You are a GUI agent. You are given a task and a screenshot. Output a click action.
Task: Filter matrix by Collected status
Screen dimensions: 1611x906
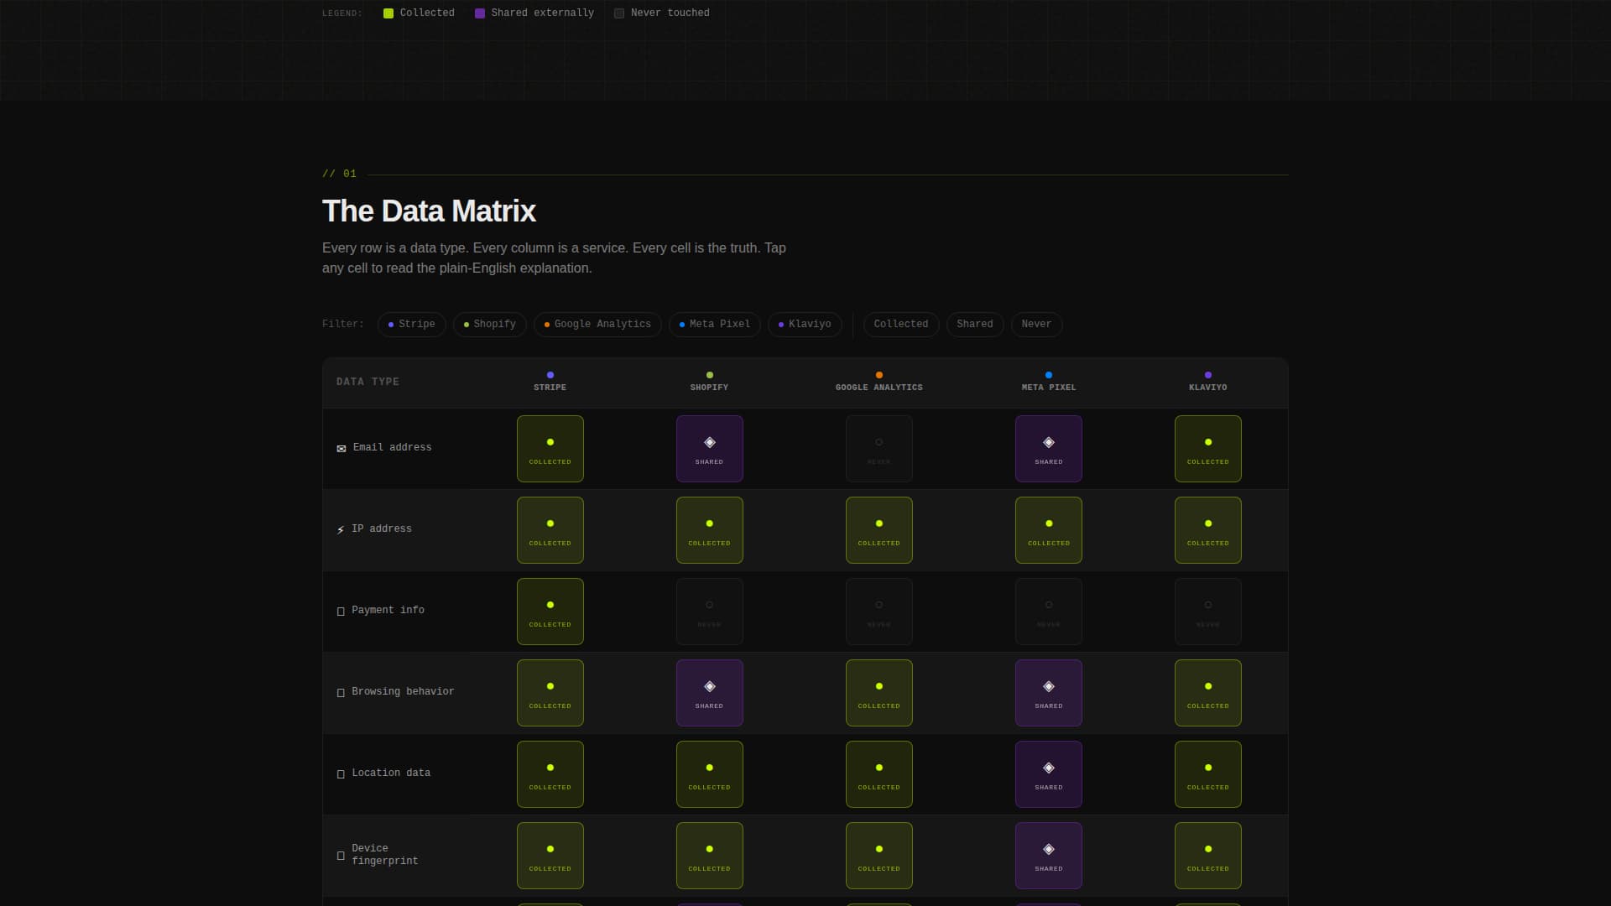pyautogui.click(x=900, y=325)
